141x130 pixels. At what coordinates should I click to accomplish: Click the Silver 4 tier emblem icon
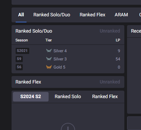pyautogui.click(x=49, y=51)
